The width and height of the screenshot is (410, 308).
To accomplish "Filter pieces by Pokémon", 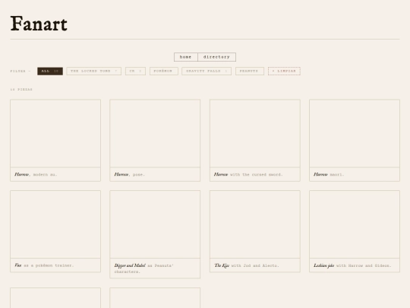I will click(x=164, y=71).
